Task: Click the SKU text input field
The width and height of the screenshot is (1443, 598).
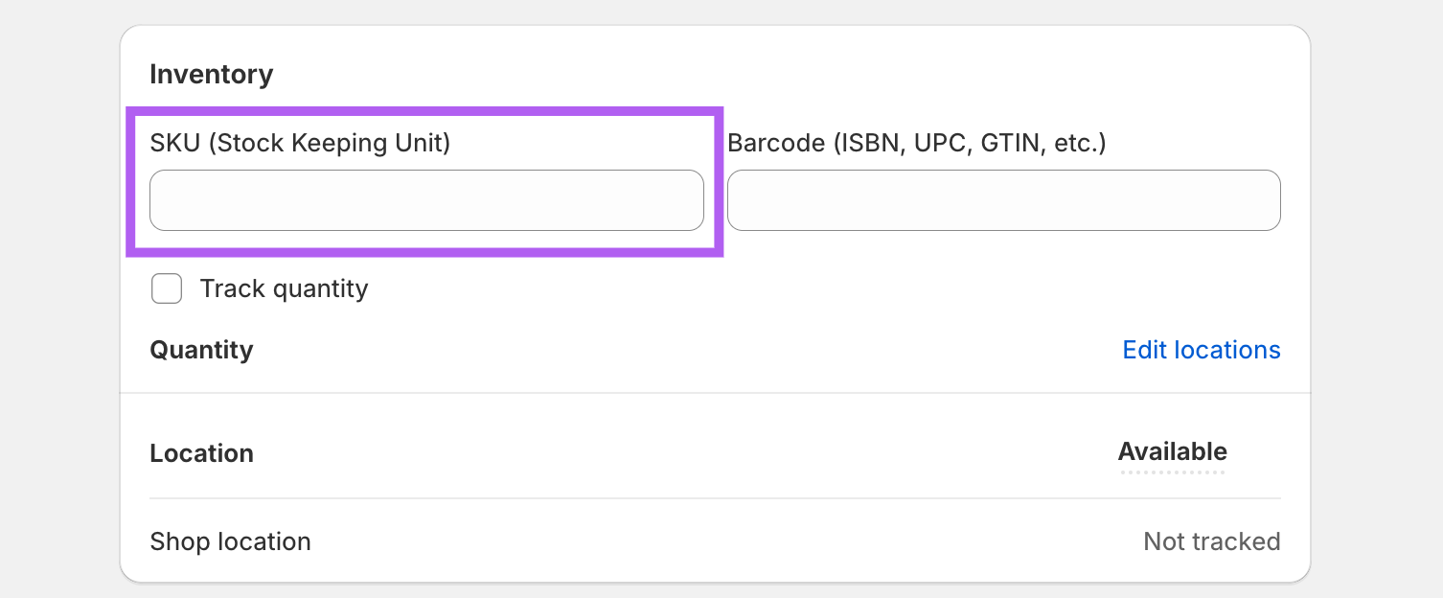Action: (426, 200)
